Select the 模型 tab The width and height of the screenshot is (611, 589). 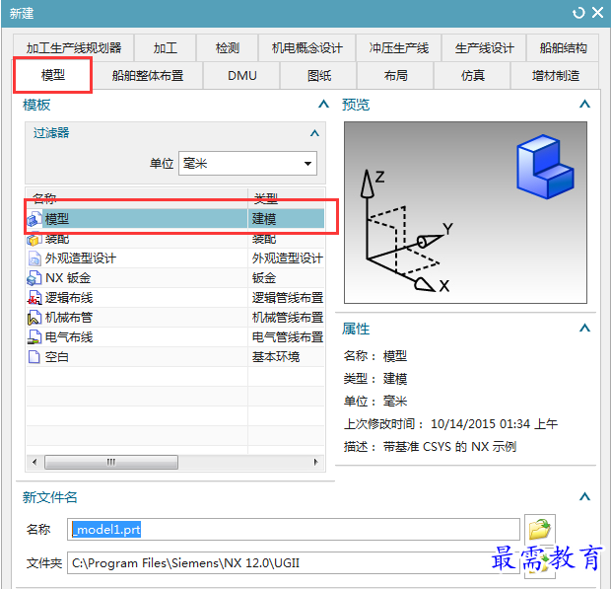[x=53, y=75]
